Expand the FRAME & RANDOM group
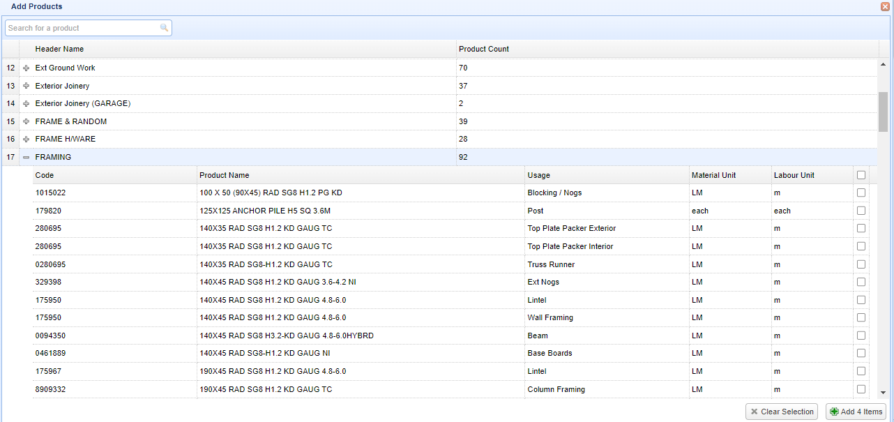 pyautogui.click(x=26, y=121)
